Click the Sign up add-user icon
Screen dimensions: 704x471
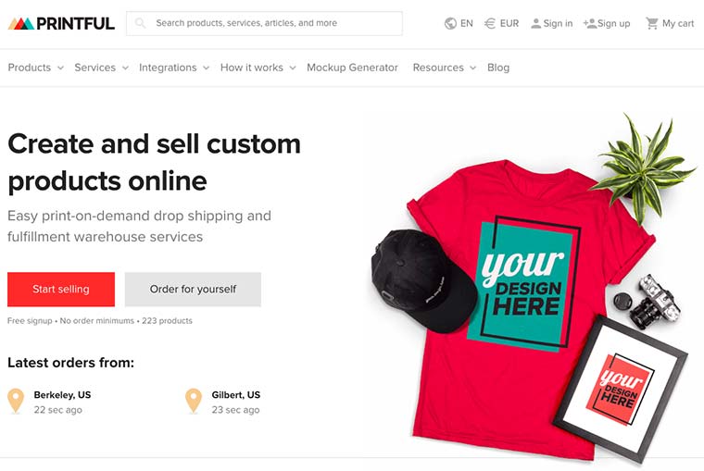click(x=590, y=23)
